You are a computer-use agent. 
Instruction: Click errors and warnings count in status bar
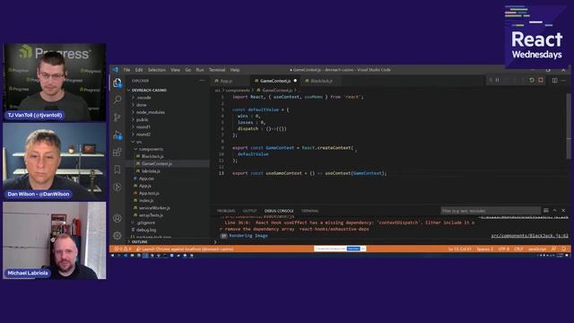pyautogui.click(x=122, y=249)
